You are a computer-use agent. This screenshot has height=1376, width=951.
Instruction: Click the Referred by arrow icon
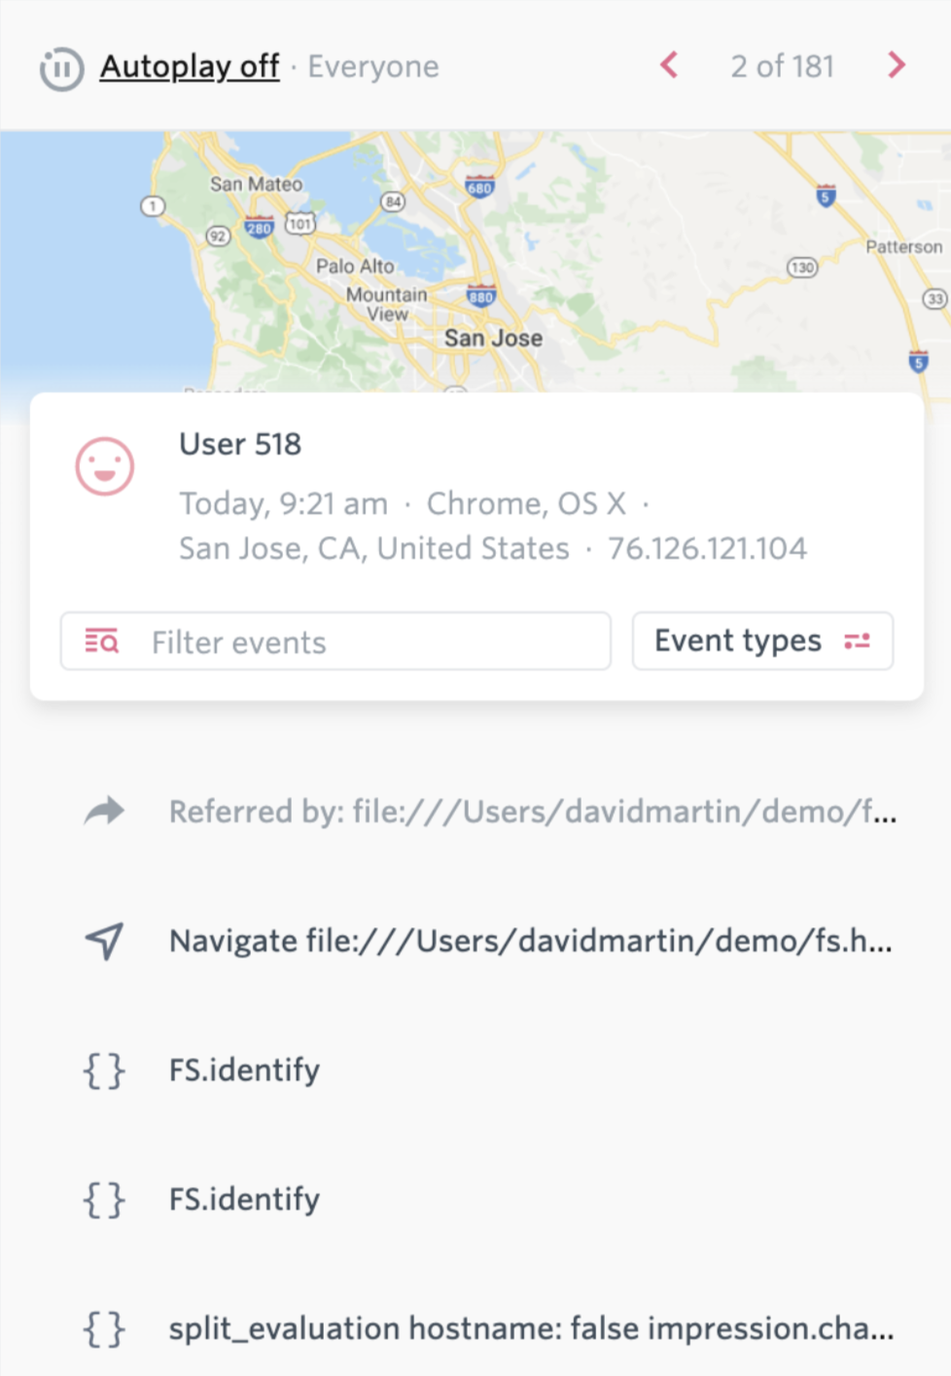pos(104,811)
